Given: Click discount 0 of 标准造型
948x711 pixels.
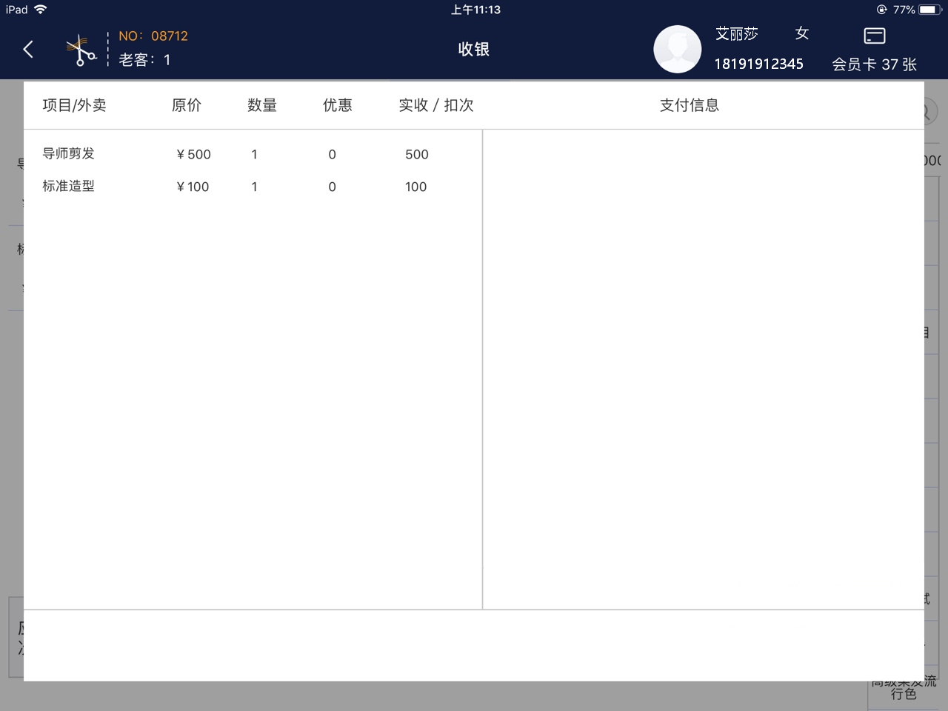Looking at the screenshot, I should tap(332, 187).
